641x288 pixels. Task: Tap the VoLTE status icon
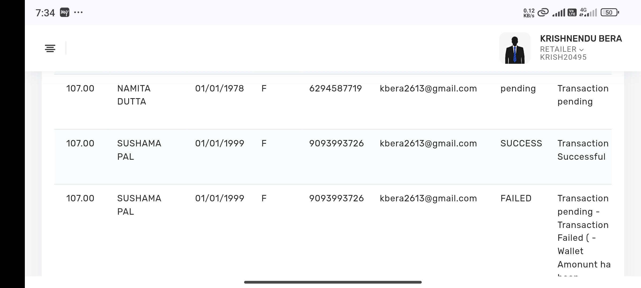[572, 13]
